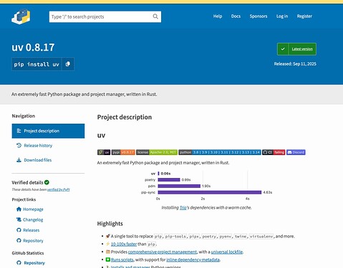Screen dimensions: 343x268
Task: Click the PyPI logo
Action: (21, 16)
